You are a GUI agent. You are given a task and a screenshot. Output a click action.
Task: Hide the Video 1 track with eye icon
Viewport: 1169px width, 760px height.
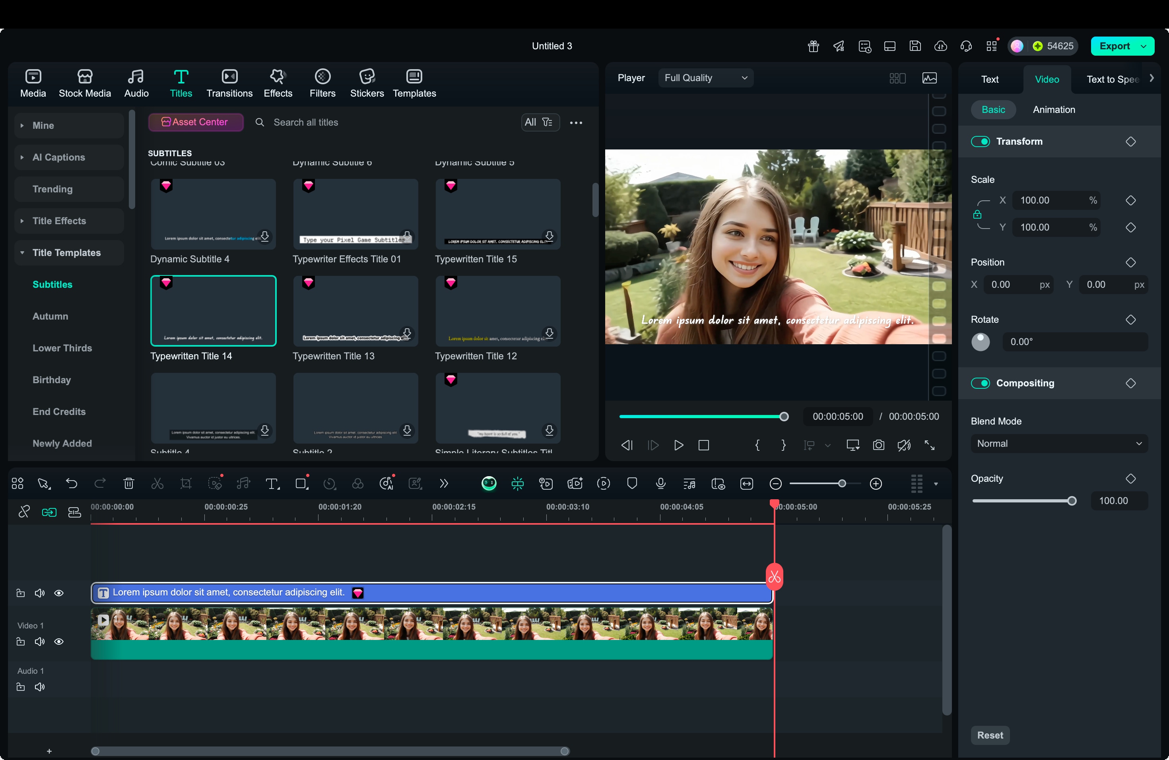coord(59,642)
